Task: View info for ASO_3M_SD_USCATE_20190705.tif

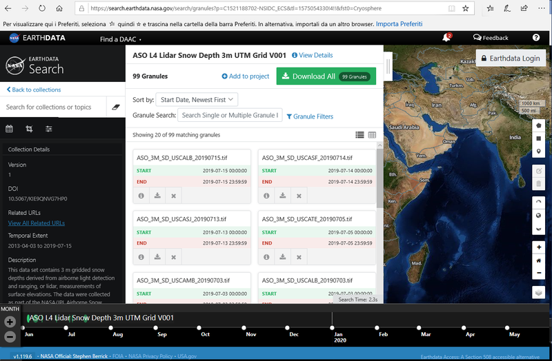Action: (266, 257)
